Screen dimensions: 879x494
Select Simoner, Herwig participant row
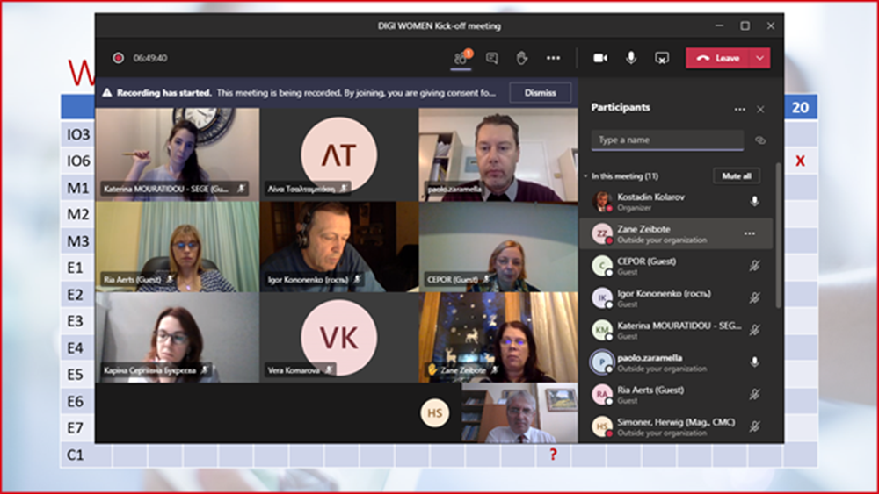tap(676, 426)
